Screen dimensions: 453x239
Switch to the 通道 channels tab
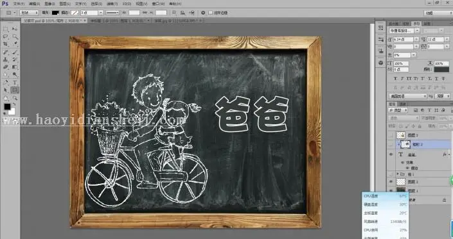[x=403, y=104]
